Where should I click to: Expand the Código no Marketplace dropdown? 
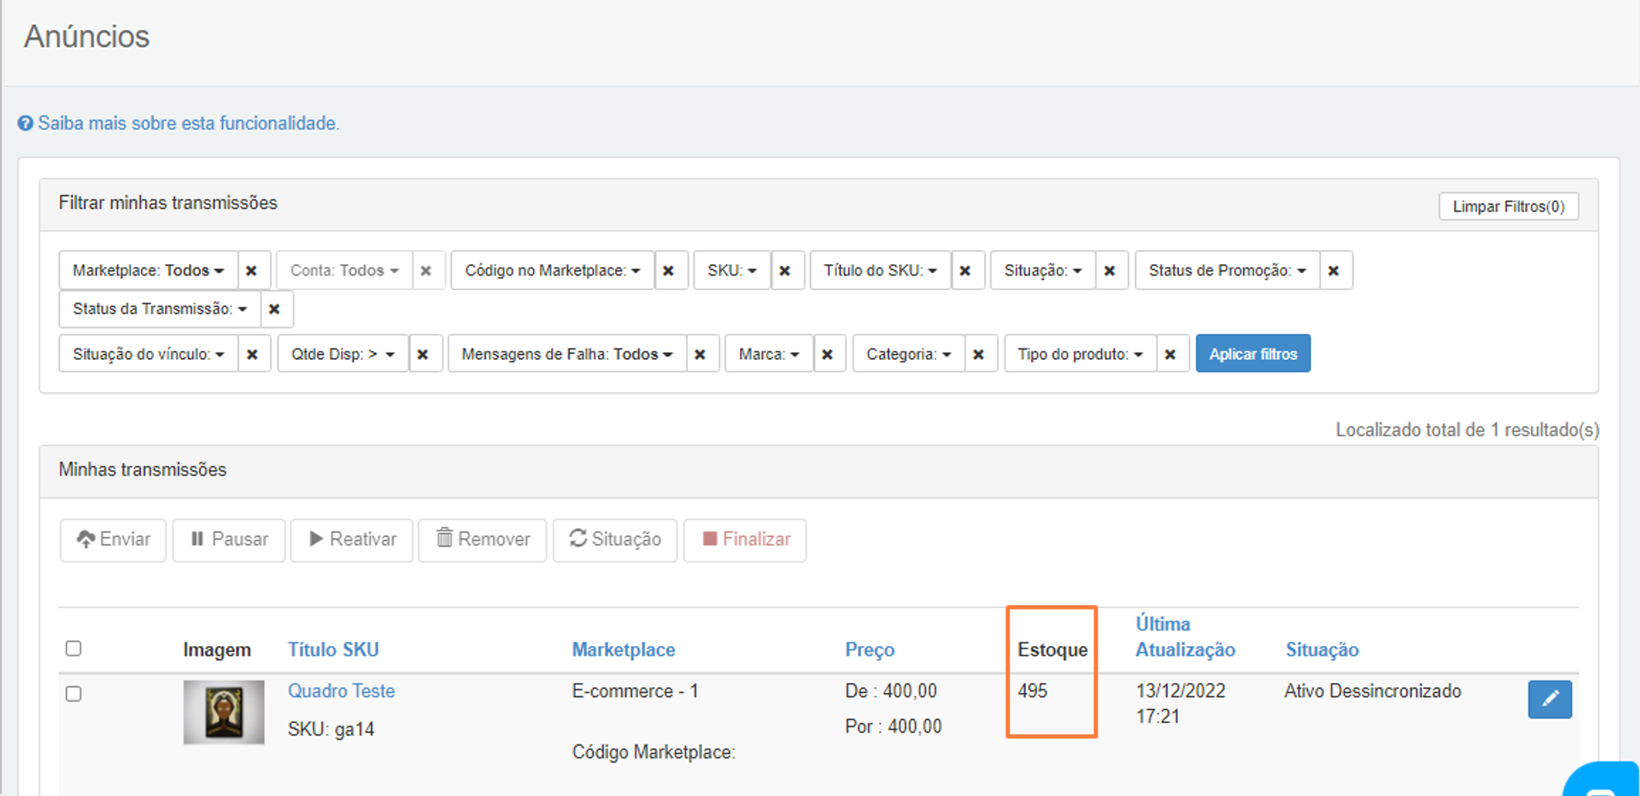point(553,271)
